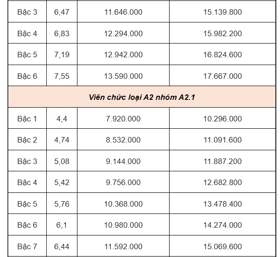Click the cell showing 11.091.600
This screenshot has height=257, width=280.
[x=222, y=140]
